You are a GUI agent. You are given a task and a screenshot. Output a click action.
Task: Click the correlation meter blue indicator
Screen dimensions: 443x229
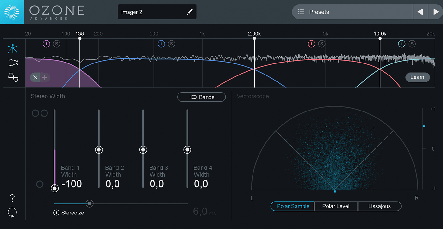(424, 126)
